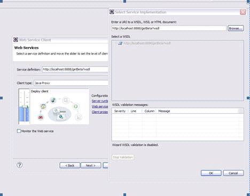Image resolution: width=250 pixels, height=196 pixels.
Task: Click Cancel in Select Service Implementation
Action: click(233, 173)
